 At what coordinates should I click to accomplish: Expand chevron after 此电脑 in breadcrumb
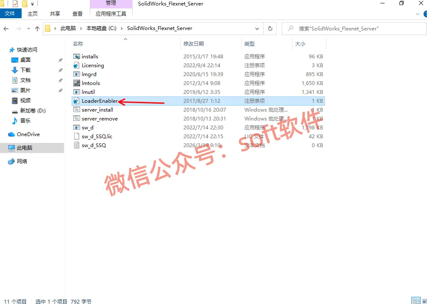click(x=81, y=28)
